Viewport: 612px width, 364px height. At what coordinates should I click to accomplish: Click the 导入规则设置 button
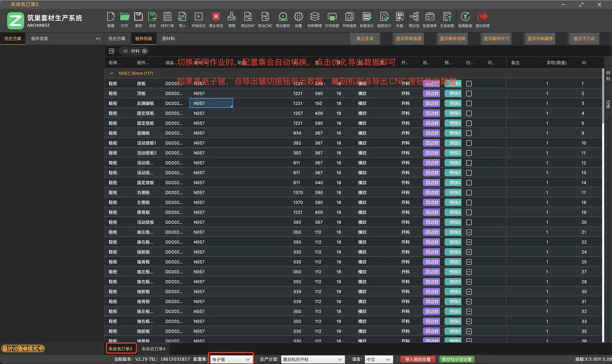click(418, 359)
